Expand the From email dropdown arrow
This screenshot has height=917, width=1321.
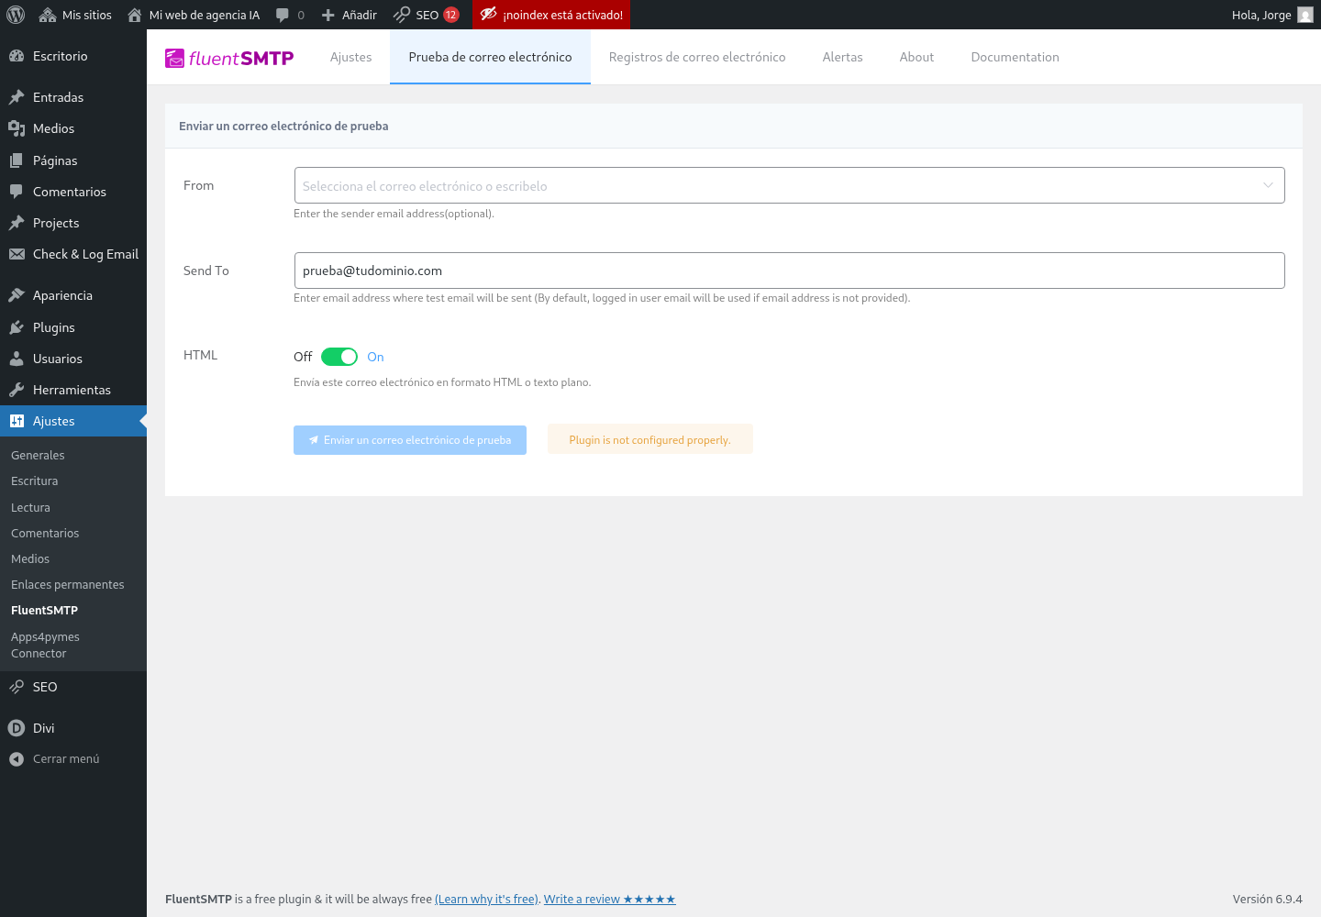[x=1268, y=185]
